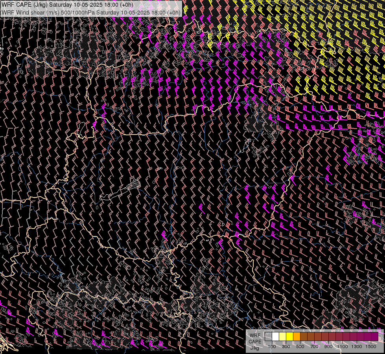The image size is (385, 354).
Task: Click the legend CAPE label
Action: tap(255, 342)
